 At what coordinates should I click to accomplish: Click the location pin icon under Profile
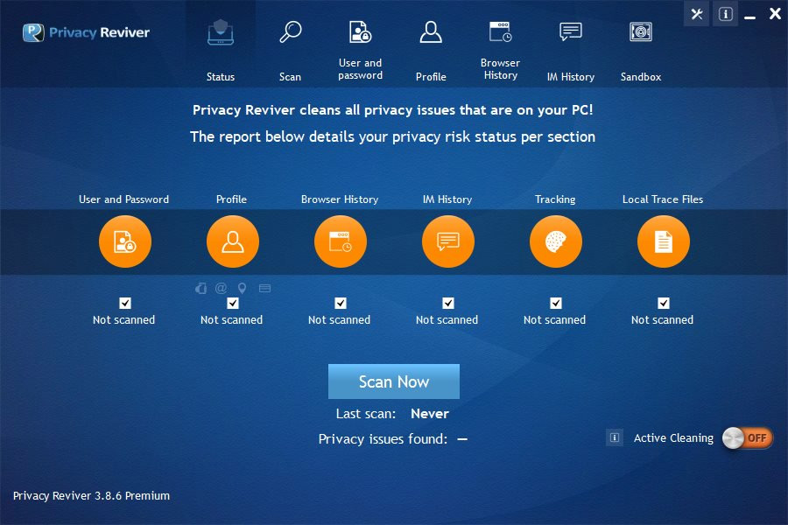[243, 289]
